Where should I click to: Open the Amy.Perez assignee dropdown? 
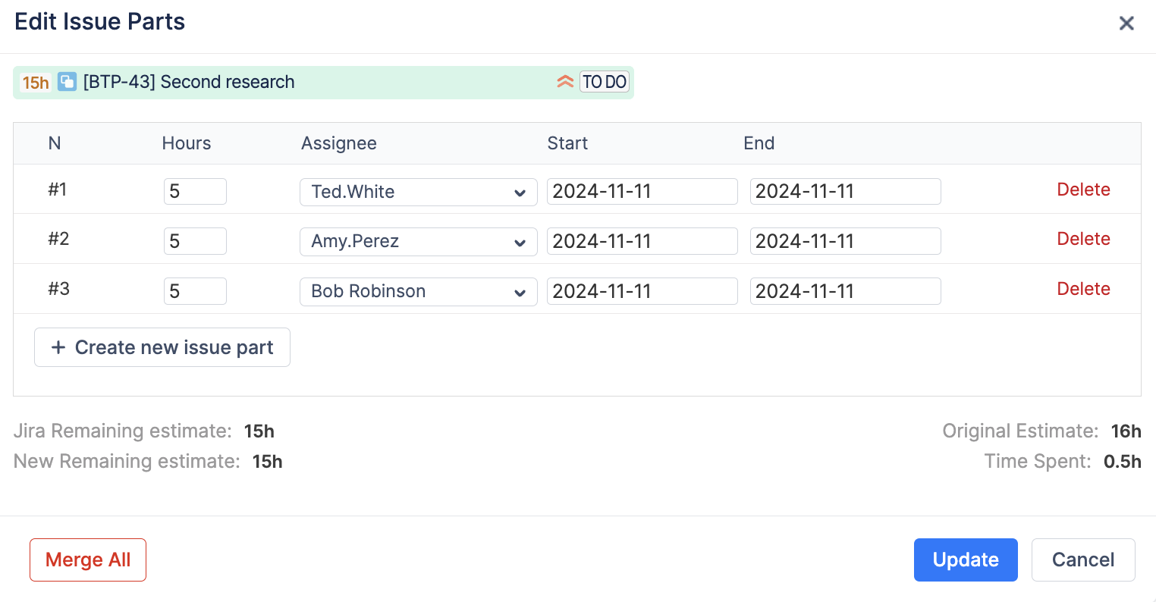click(x=418, y=242)
